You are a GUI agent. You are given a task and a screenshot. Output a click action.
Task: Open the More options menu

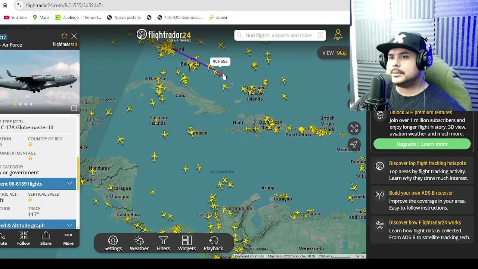[68, 238]
